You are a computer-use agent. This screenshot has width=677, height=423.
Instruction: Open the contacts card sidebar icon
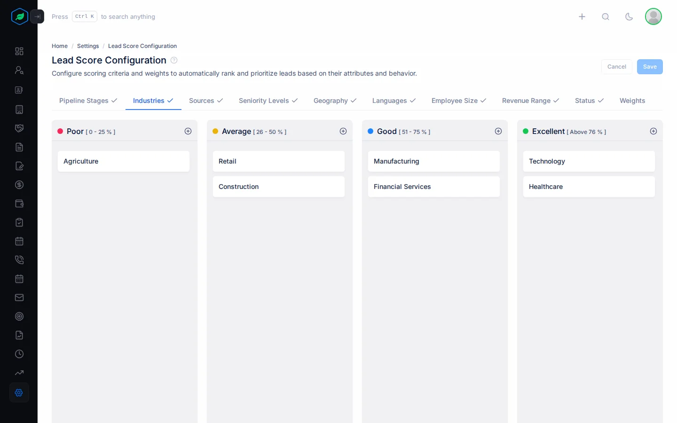tap(19, 90)
